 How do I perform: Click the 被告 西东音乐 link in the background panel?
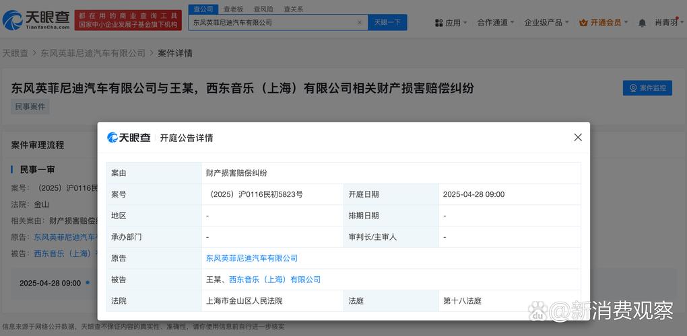pos(66,253)
